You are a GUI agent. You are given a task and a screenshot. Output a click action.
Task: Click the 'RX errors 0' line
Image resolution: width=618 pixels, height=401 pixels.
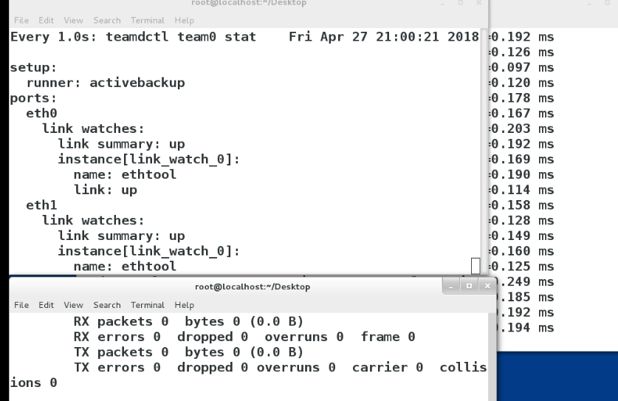pos(244,337)
